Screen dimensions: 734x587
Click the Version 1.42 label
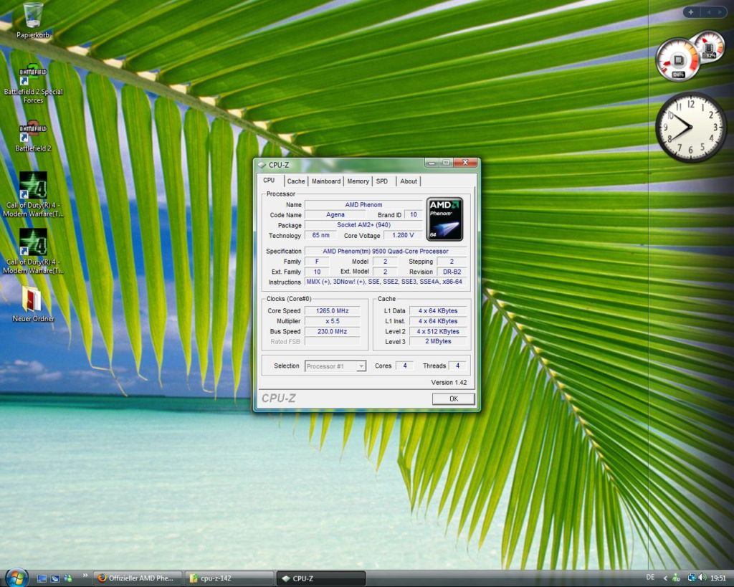[449, 383]
